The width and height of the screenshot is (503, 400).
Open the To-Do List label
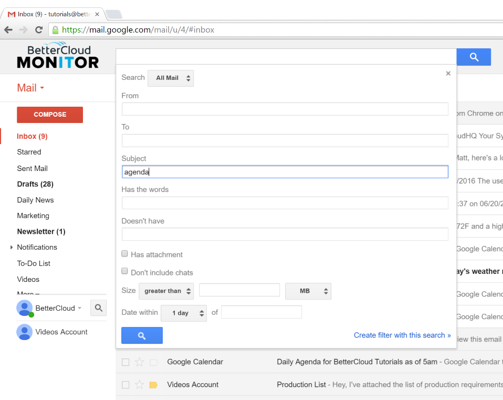click(x=34, y=263)
